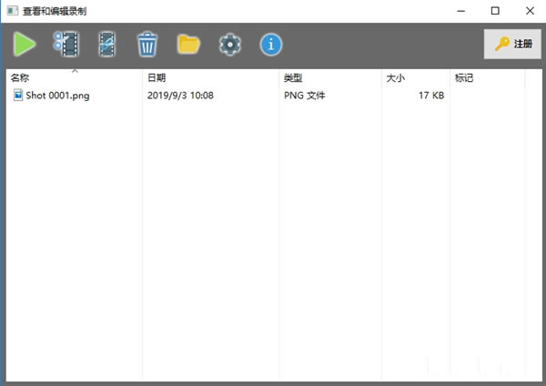Toggle the sort arrow above the 名称 column
546x386 pixels.
(75, 71)
